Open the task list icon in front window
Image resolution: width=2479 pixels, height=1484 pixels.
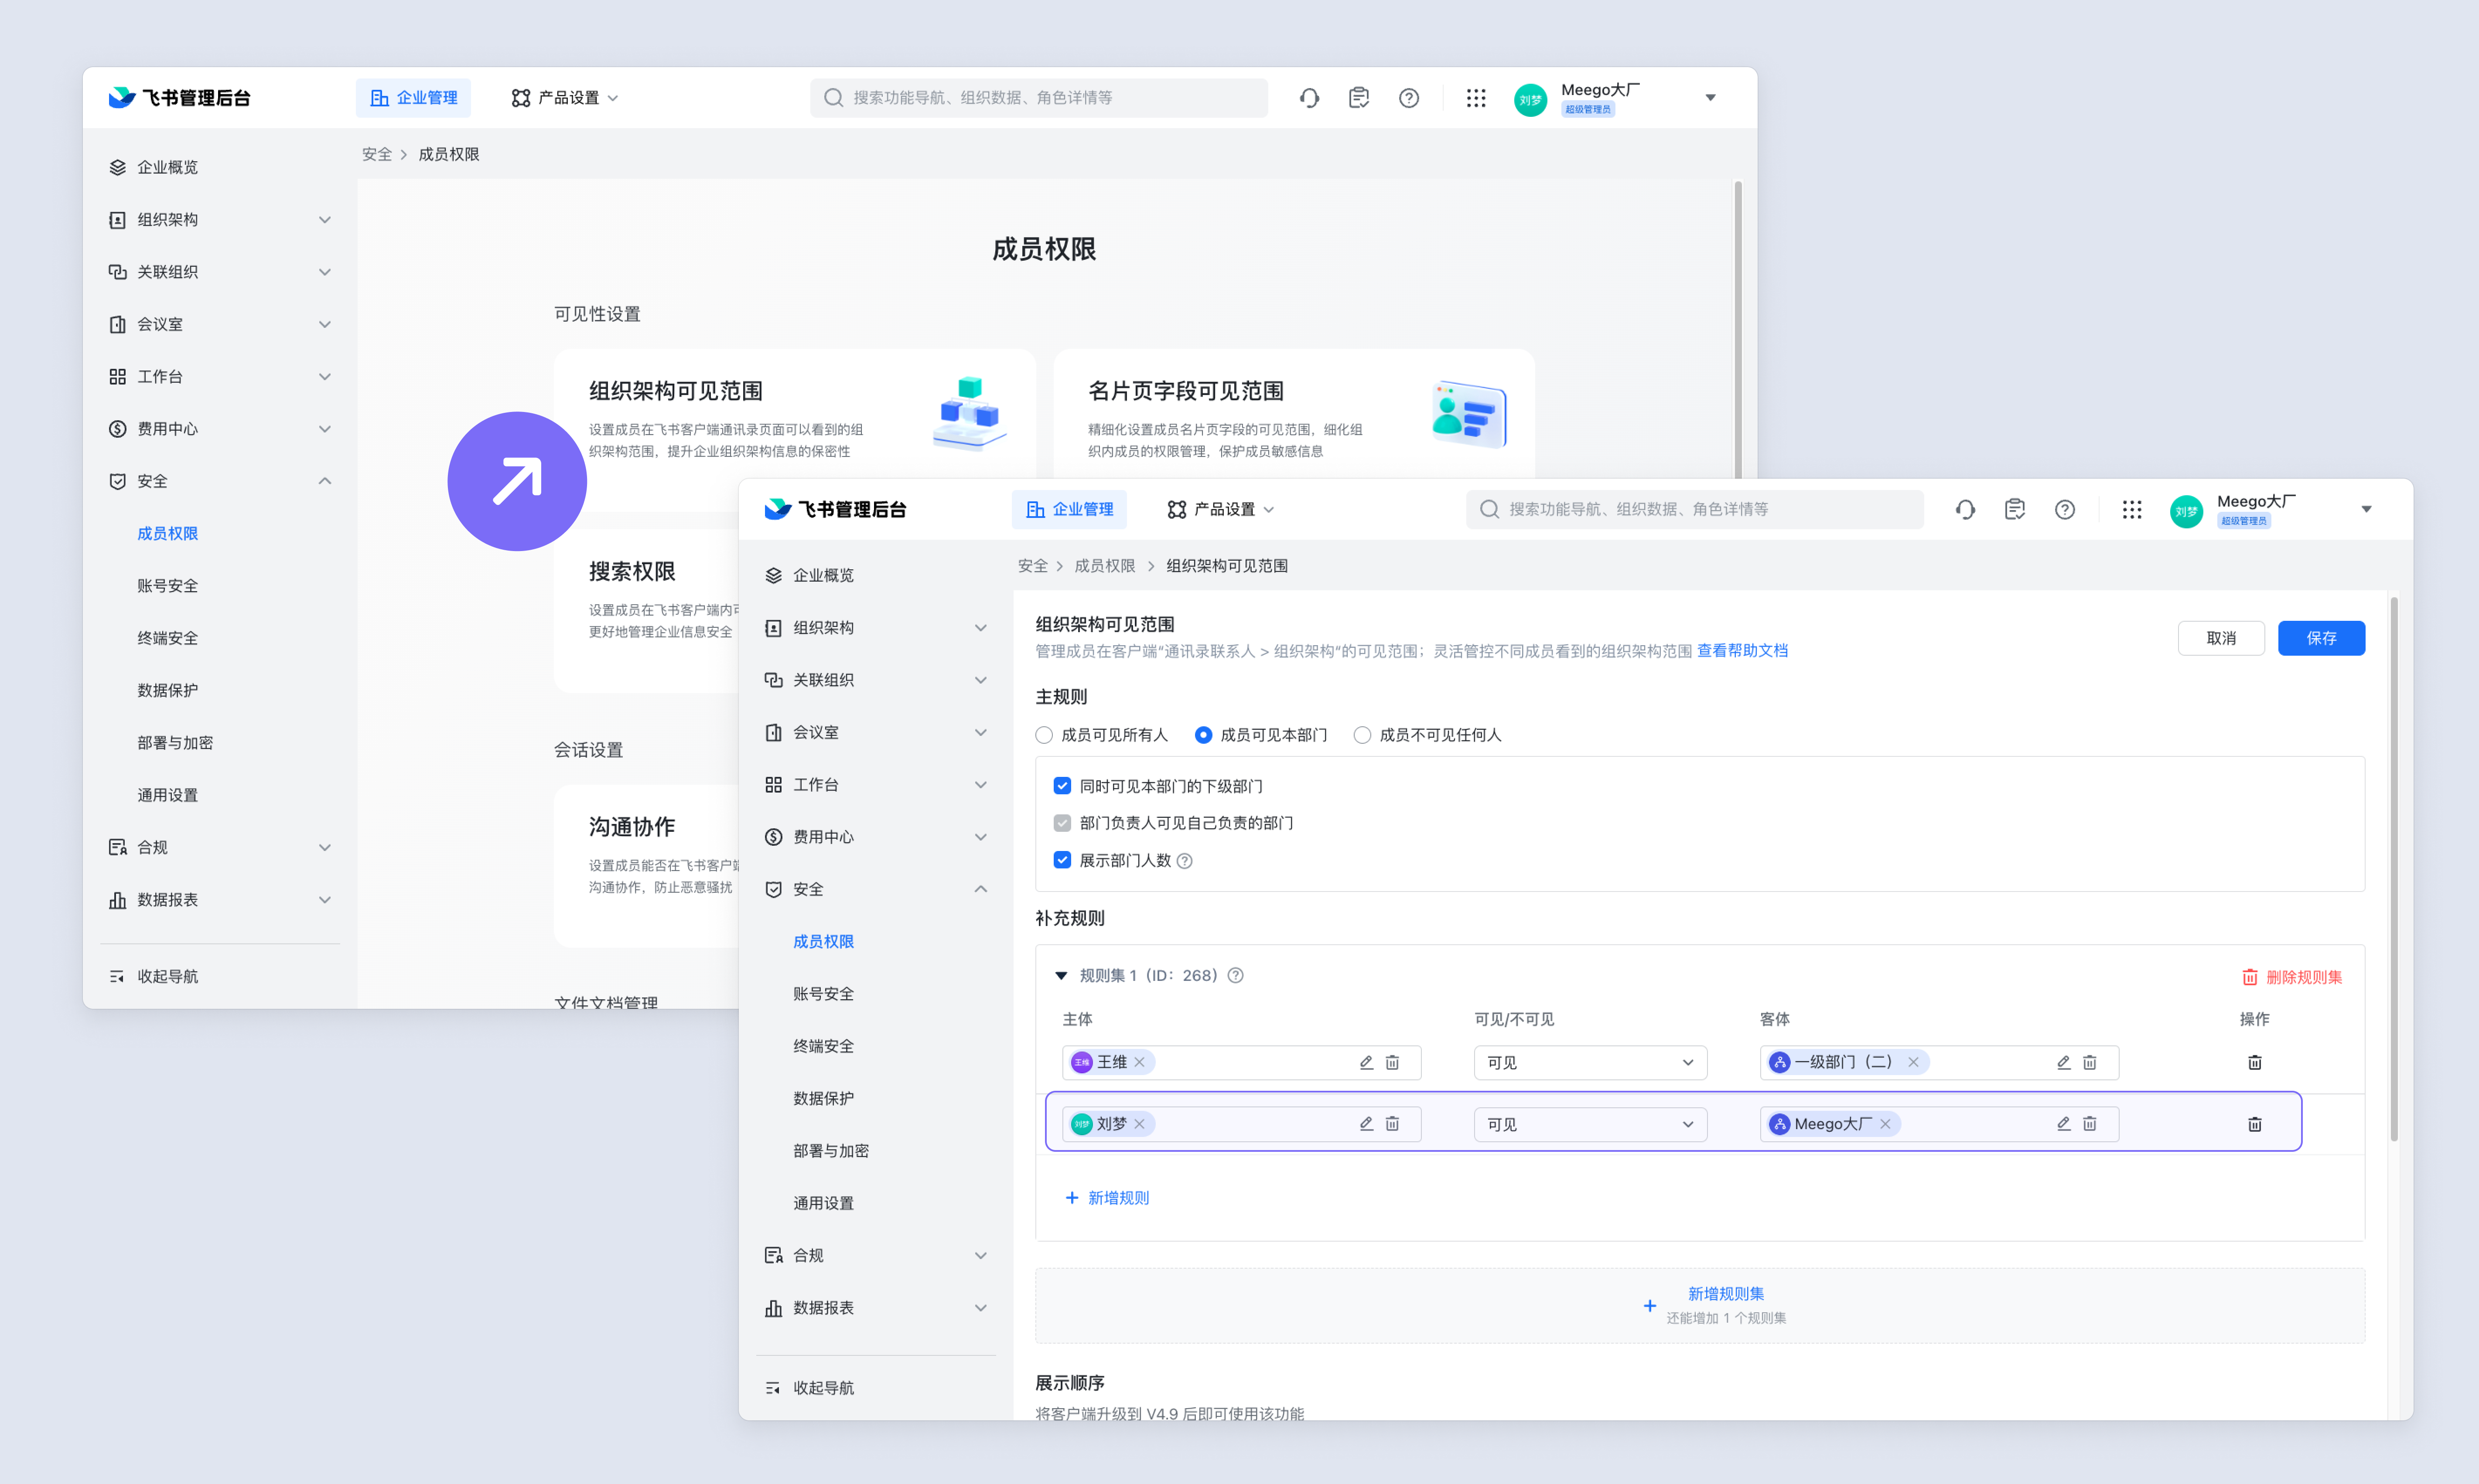tap(2015, 510)
